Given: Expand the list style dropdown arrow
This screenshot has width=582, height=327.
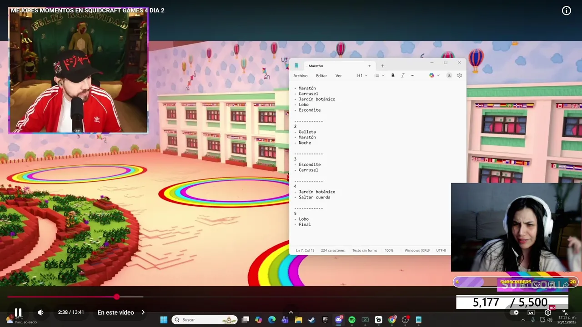Looking at the screenshot, I should 383,75.
